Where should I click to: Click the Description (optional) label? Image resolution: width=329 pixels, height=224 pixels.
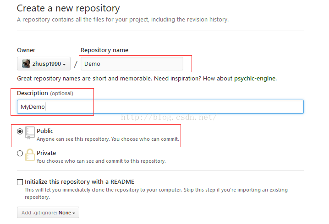(x=45, y=93)
